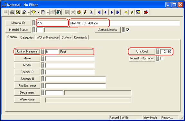Click the unit of measure code field 'ft'
Screen dimensions: 185x121
pos(52,52)
